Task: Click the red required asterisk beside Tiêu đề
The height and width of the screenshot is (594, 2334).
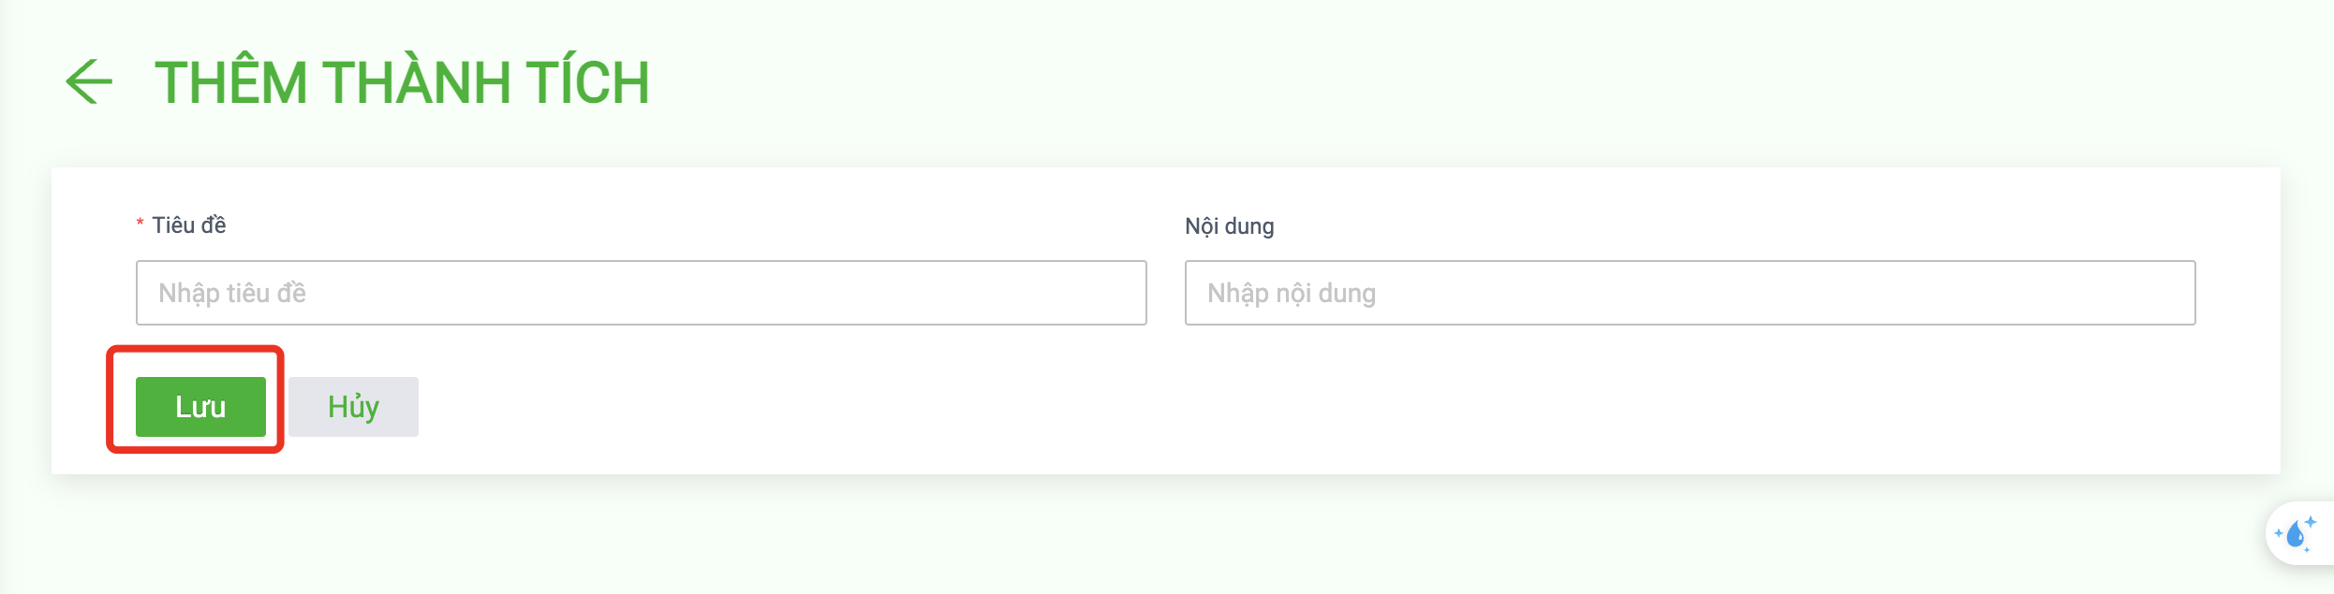Action: tap(140, 225)
